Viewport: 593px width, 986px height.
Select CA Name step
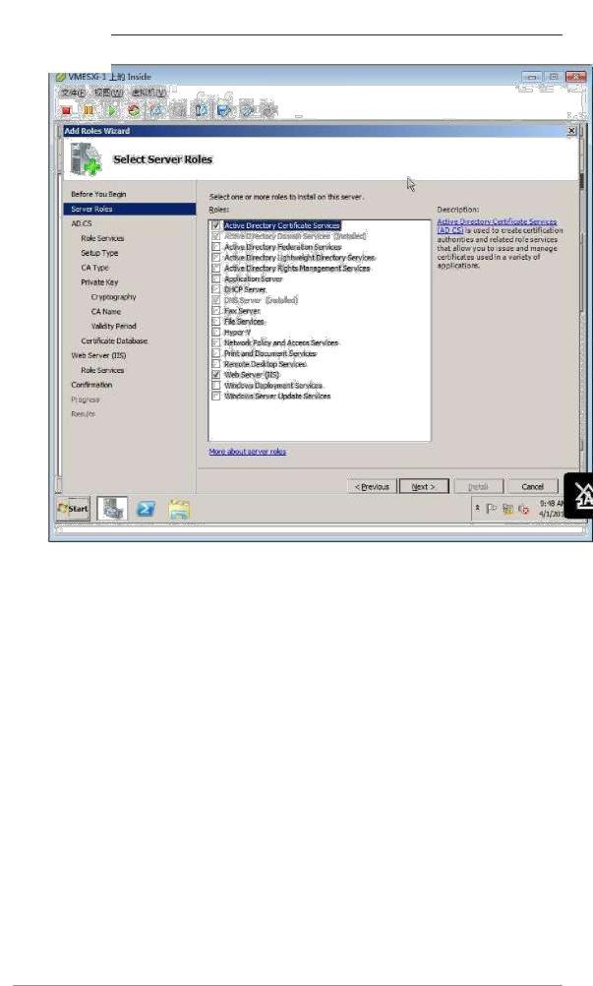pyautogui.click(x=106, y=311)
